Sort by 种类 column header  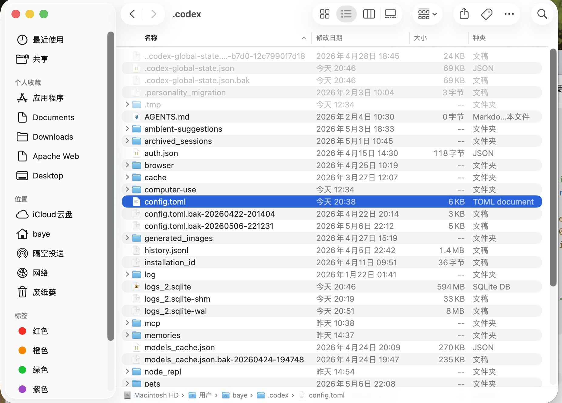pos(479,38)
